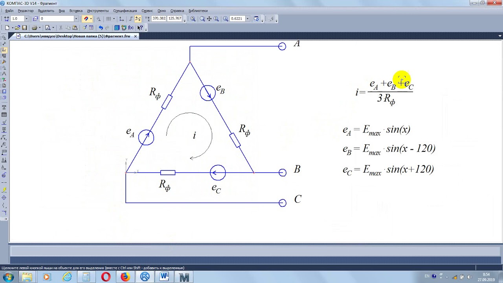The height and width of the screenshot is (283, 503).
Task: Open the Редактор menu
Action: pos(26,11)
